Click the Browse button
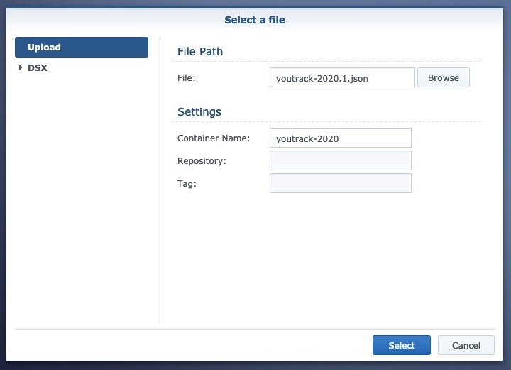The width and height of the screenshot is (511, 370). pos(444,77)
